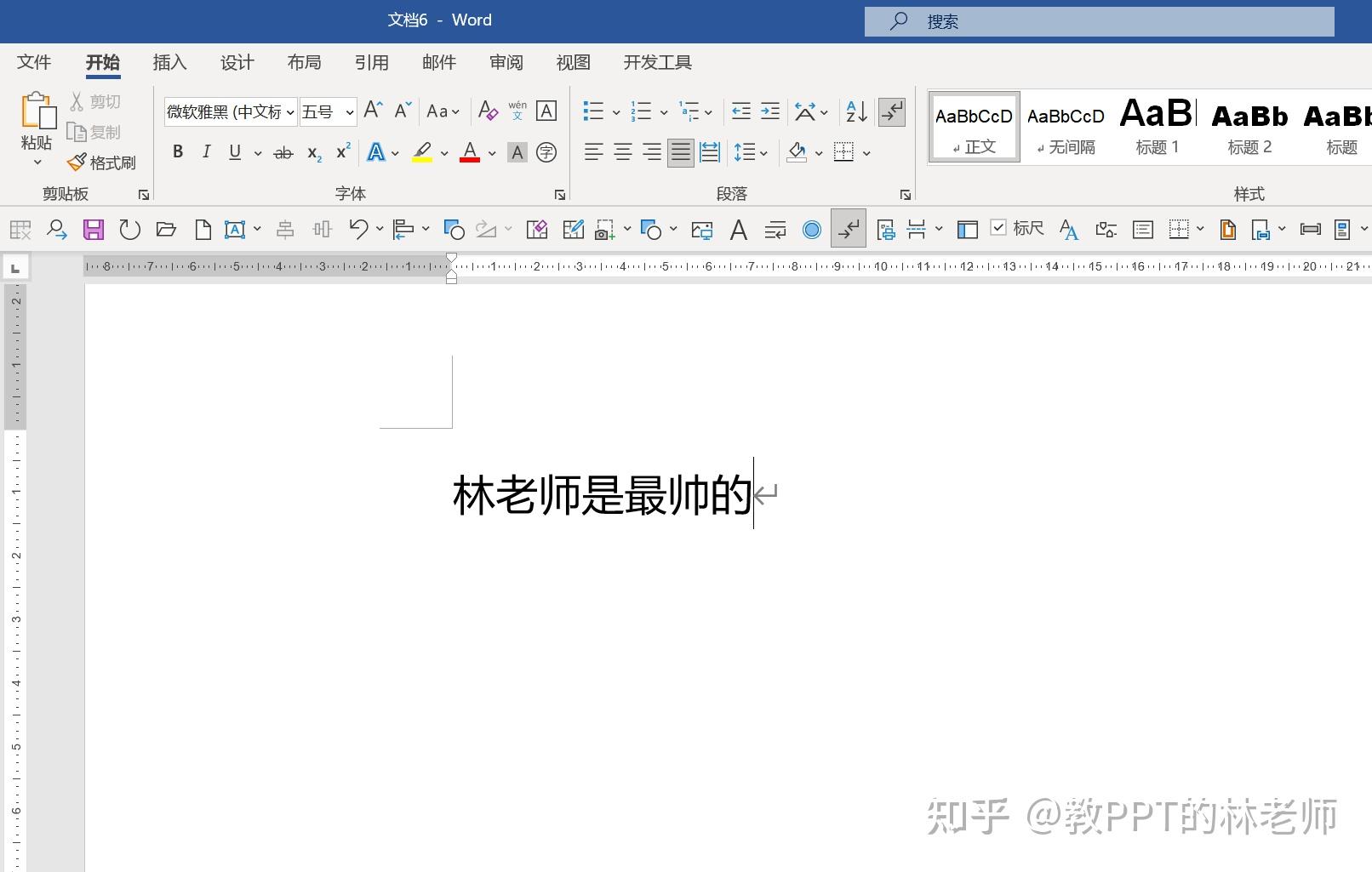Apply the 标题 2 Heading style
The width and height of the screenshot is (1372, 872).
coord(1249,127)
